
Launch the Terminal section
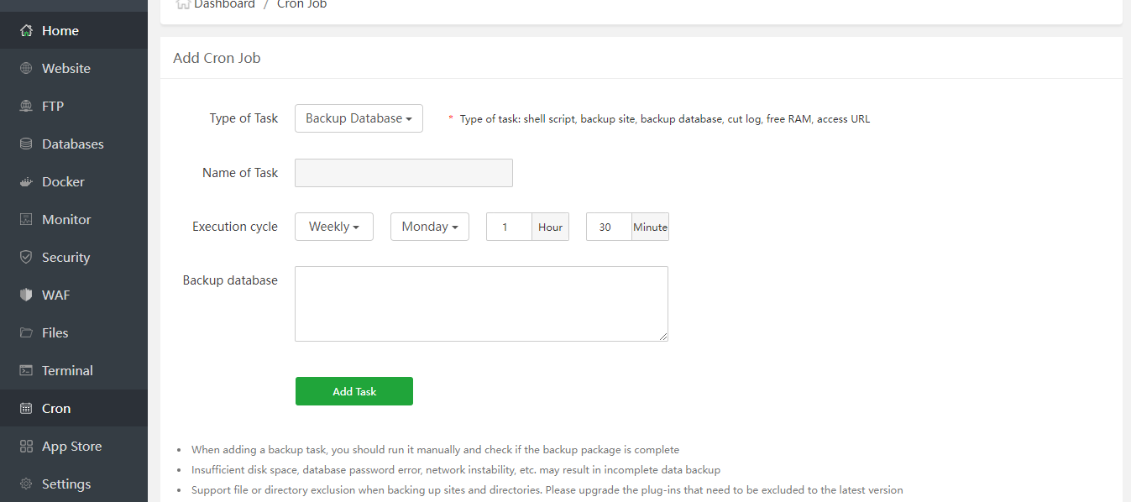click(67, 370)
